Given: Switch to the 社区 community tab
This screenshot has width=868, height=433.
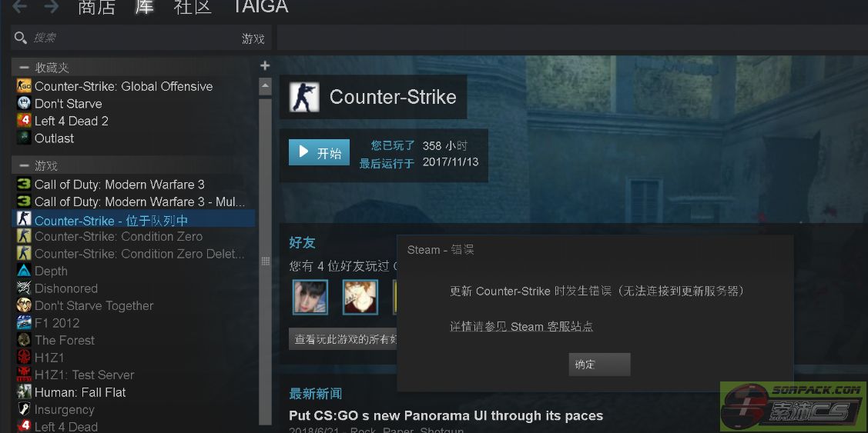Looking at the screenshot, I should point(193,7).
